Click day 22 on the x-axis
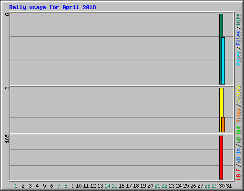Image resolution: width=244 pixels, height=191 pixels. pyautogui.click(x=164, y=186)
